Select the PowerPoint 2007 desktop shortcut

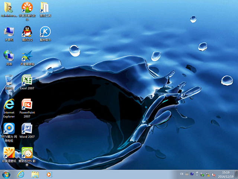coord(27,104)
